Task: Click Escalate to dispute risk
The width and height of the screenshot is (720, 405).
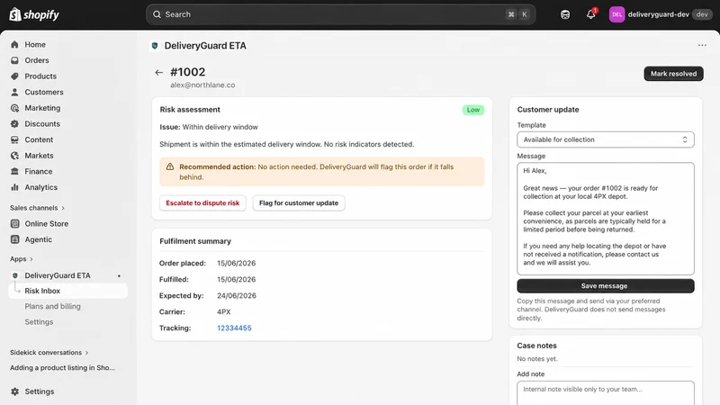Action: click(202, 203)
